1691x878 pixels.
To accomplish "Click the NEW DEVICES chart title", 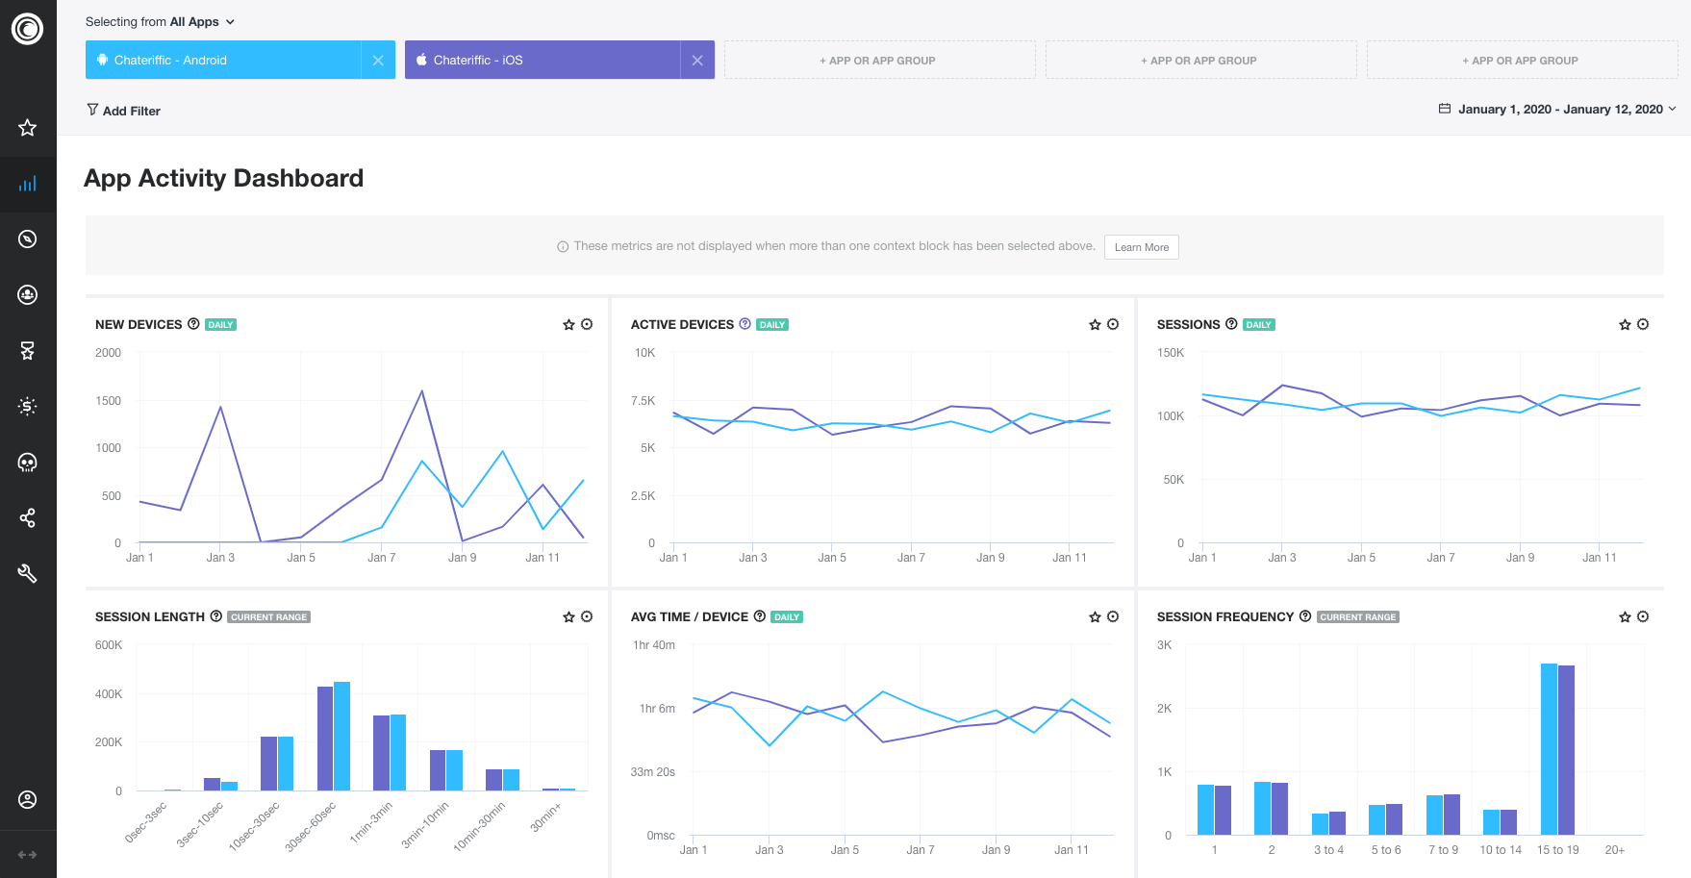I will coord(139,325).
